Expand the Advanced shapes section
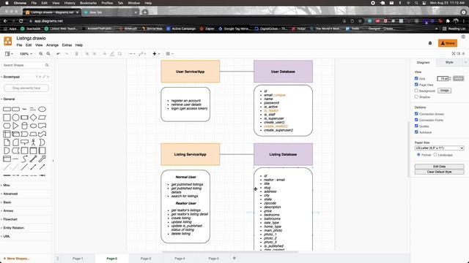This screenshot has width=469, height=263. coord(10,194)
